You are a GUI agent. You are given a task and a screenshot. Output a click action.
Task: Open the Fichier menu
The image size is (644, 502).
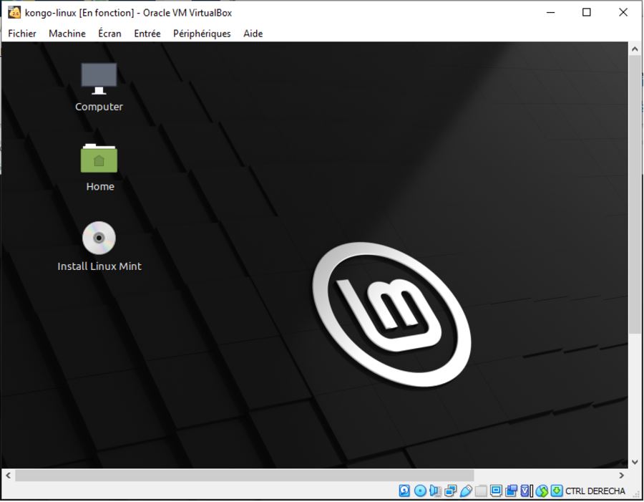click(22, 34)
